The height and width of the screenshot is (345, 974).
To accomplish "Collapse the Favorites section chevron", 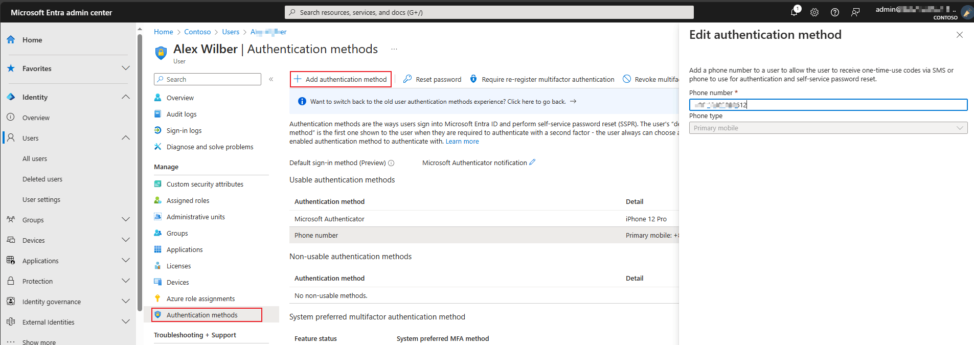I will 126,68.
